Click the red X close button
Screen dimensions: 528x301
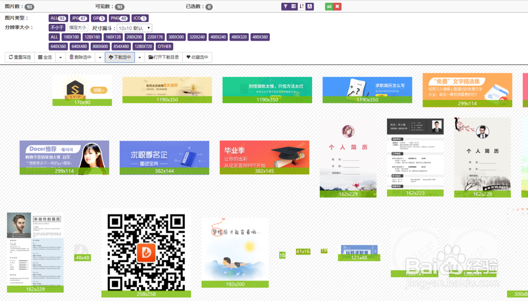coord(337,6)
